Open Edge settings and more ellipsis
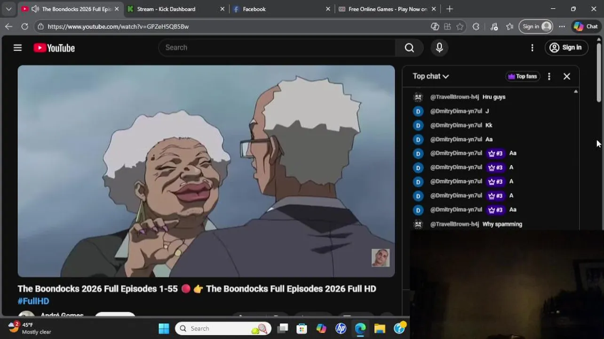Image resolution: width=604 pixels, height=339 pixels. (x=562, y=26)
